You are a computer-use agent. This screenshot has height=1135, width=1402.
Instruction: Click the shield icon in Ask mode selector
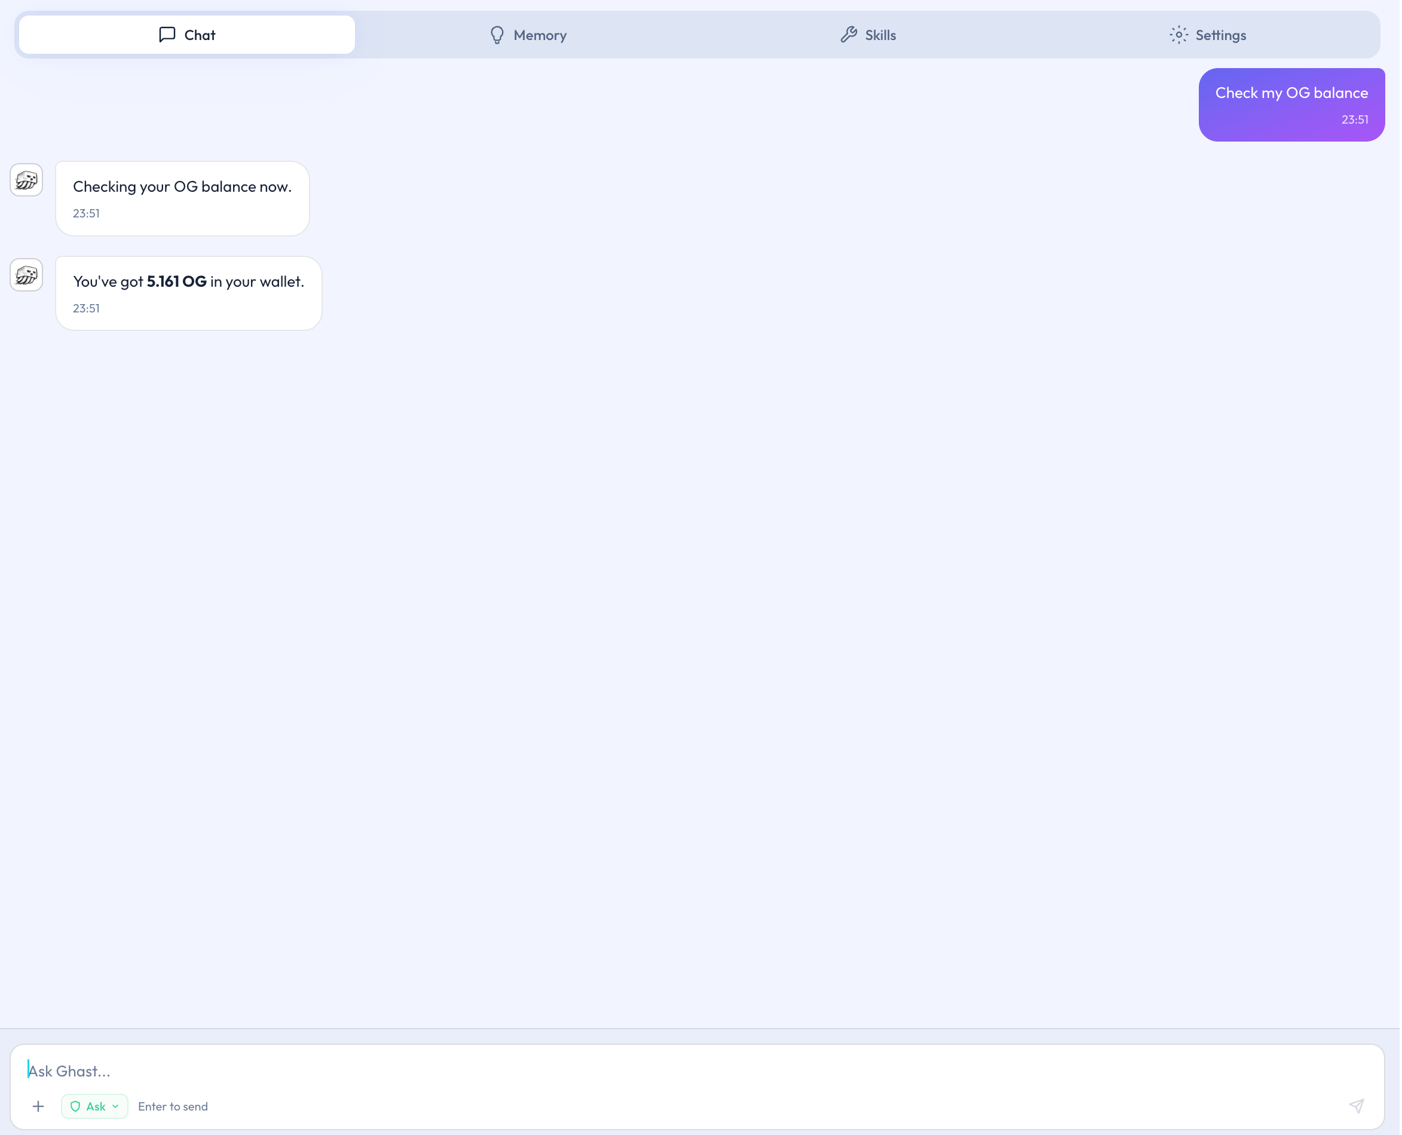coord(75,1107)
